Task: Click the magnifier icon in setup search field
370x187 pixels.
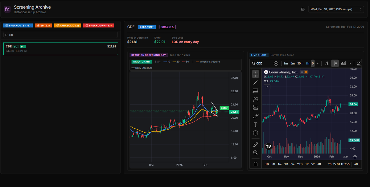Action: tap(6, 35)
